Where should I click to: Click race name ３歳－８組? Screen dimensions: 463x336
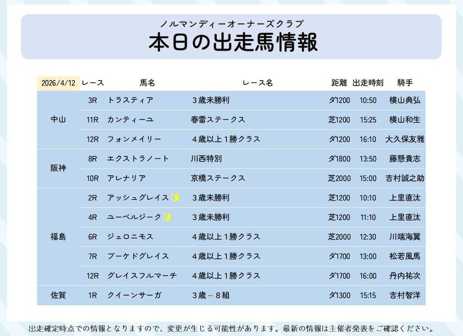[211, 295]
